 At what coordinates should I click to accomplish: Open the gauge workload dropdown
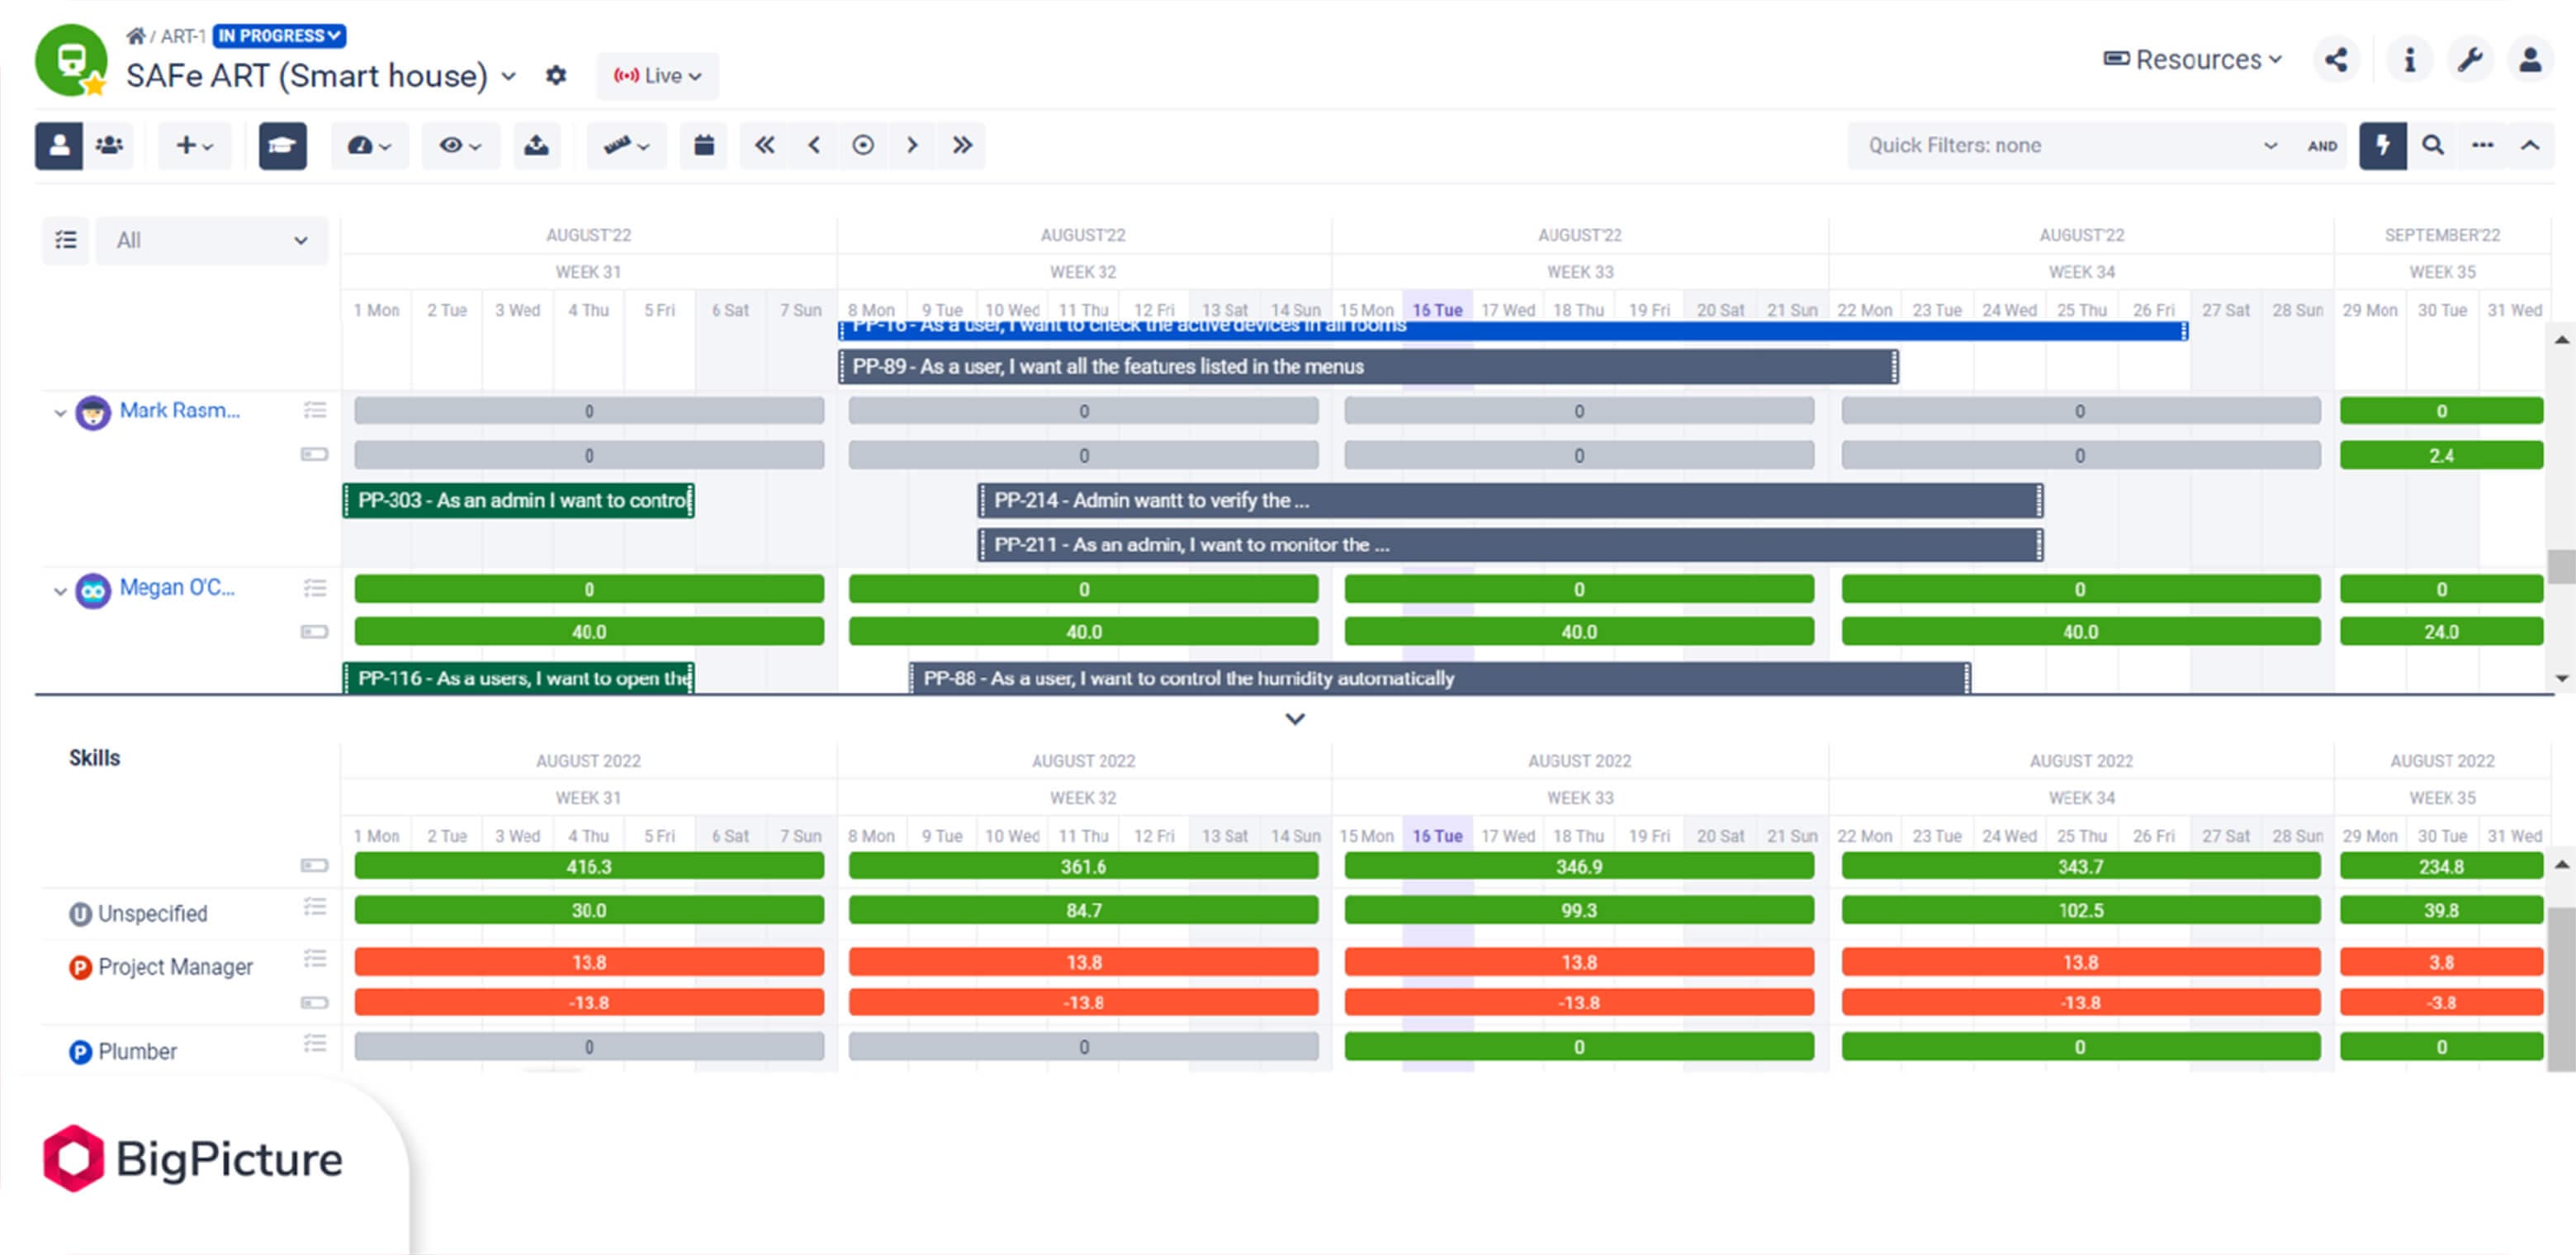pos(369,146)
